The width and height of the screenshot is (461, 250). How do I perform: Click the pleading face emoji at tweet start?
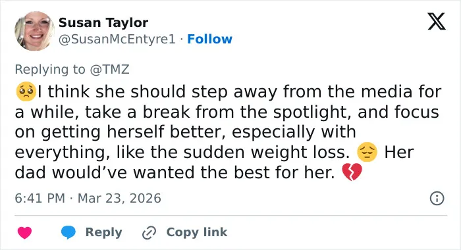click(26, 91)
